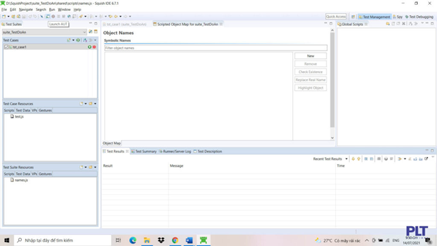This screenshot has width=437, height=246.
Task: Open the Test Cases header view menu arrow
Action: pos(96,40)
